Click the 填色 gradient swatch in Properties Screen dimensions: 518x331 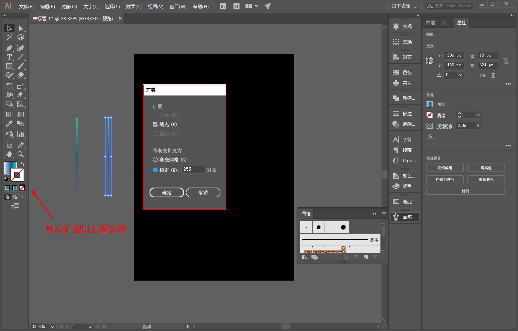click(x=430, y=104)
